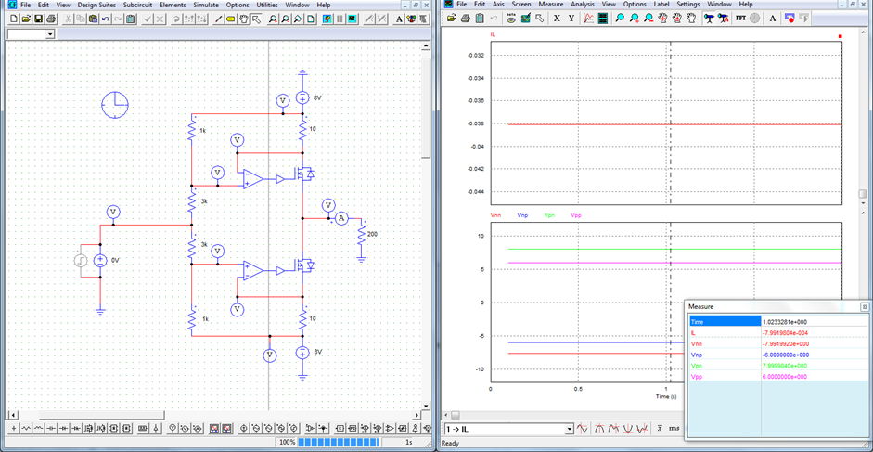The width and height of the screenshot is (873, 452).
Task: Click the Simview zoom magnifier icon
Action: [620, 19]
